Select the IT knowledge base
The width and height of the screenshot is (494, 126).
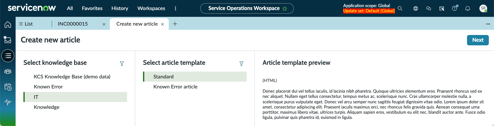click(75, 97)
